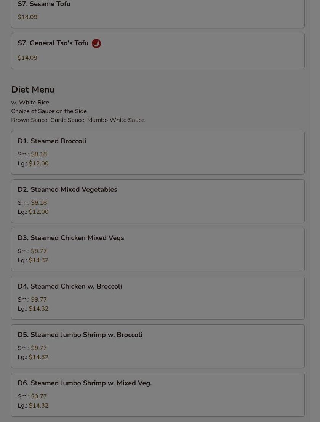Pick D5. Steamed Jumbo Shrimp w. Broccoli

tap(158, 347)
